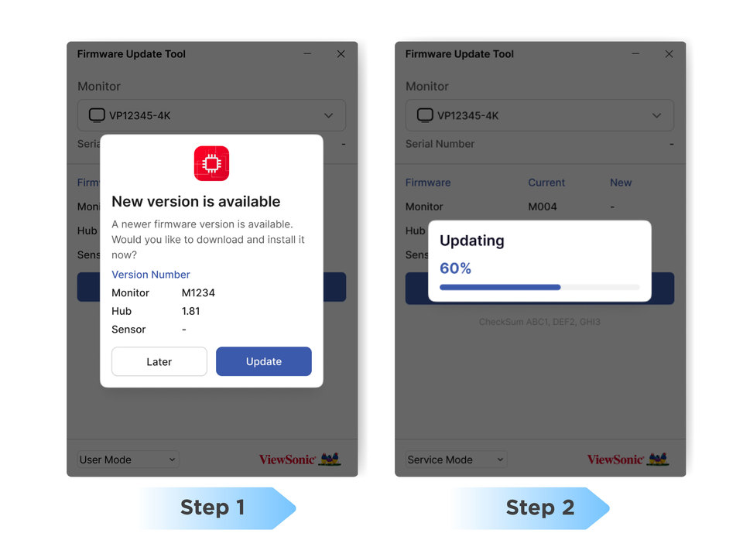The width and height of the screenshot is (743, 557).
Task: Click the 60% updating progress bar
Action: point(539,287)
